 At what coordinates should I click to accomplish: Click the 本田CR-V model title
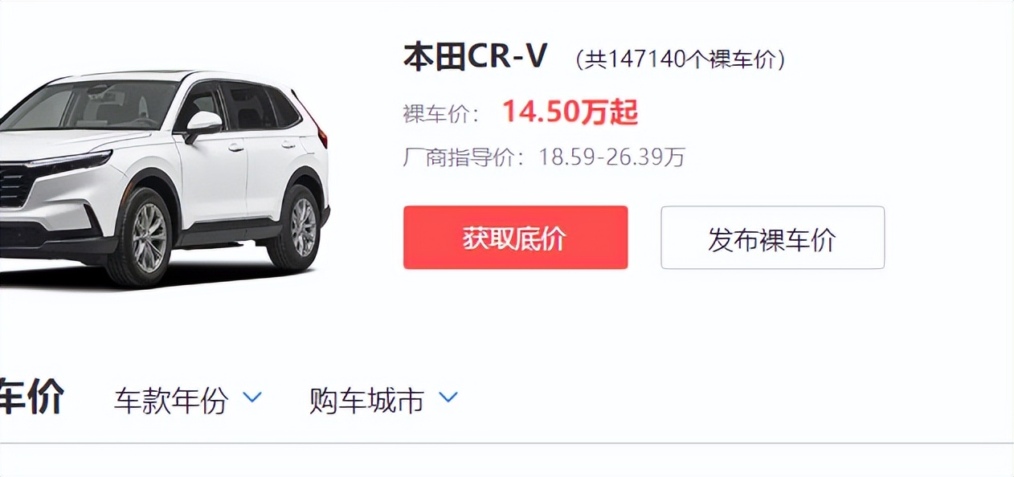coord(476,57)
